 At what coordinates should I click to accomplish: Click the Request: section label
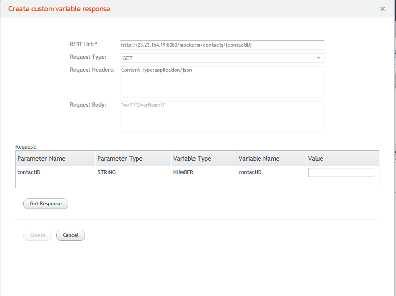[x=26, y=147]
